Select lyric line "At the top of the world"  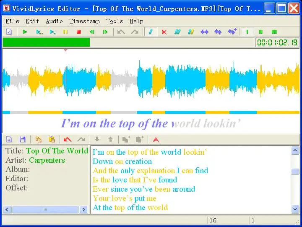click(130, 208)
